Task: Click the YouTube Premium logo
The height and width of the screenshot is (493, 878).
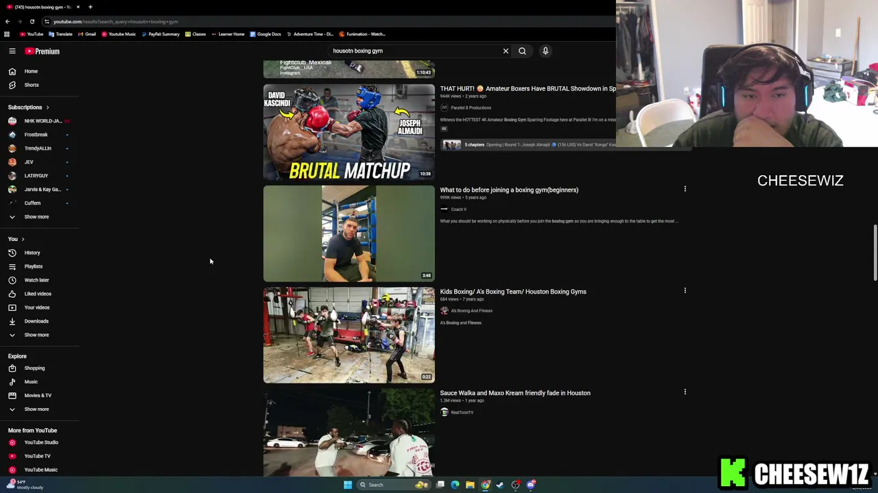Action: tap(43, 51)
